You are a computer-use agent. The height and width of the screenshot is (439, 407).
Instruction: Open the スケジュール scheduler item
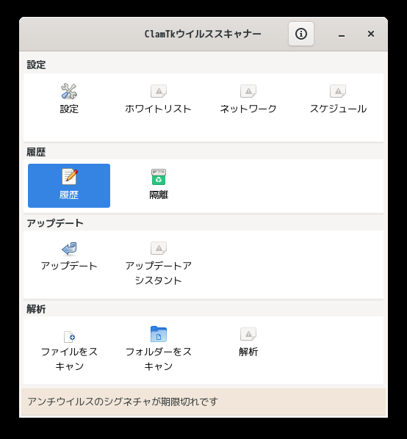pyautogui.click(x=338, y=98)
